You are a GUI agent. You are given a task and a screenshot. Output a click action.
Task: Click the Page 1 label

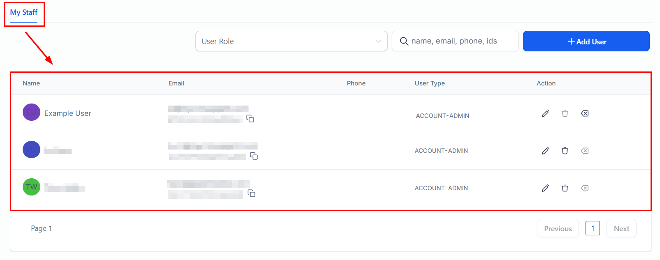click(42, 228)
